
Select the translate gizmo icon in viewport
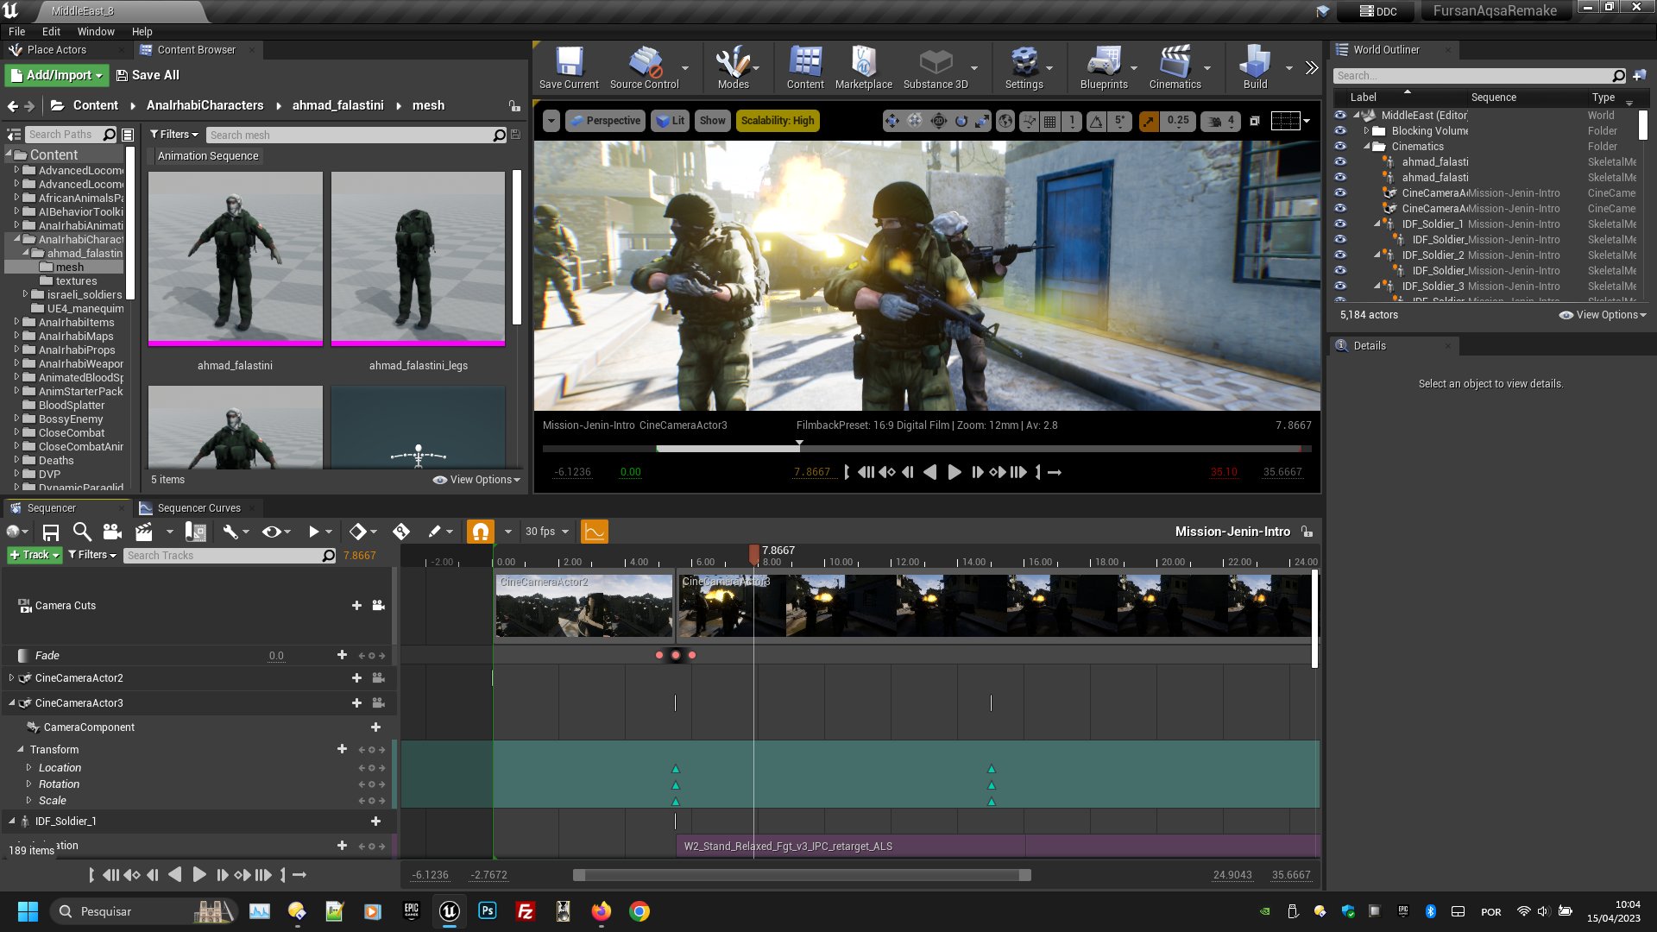click(892, 121)
